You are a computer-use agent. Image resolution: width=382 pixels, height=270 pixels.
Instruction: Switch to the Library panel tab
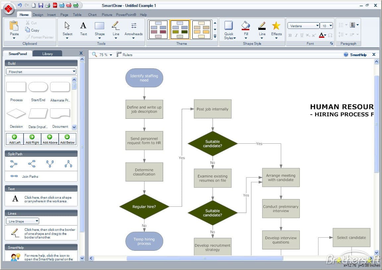coord(47,54)
